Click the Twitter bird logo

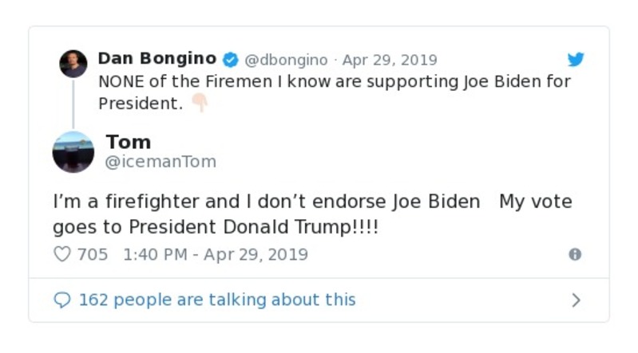click(576, 60)
